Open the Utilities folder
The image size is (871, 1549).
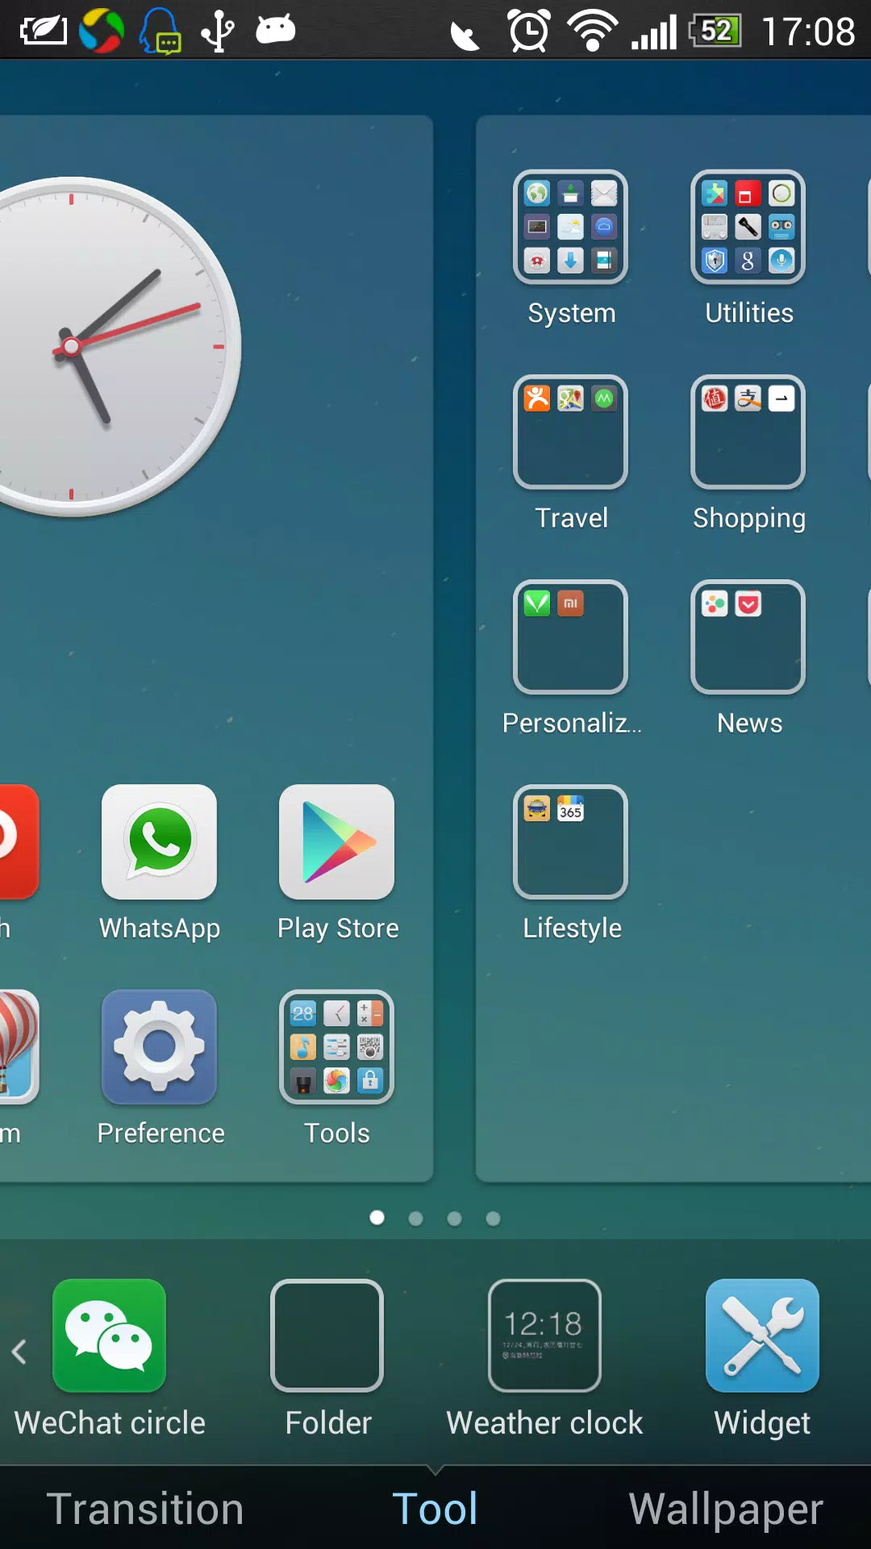point(748,227)
